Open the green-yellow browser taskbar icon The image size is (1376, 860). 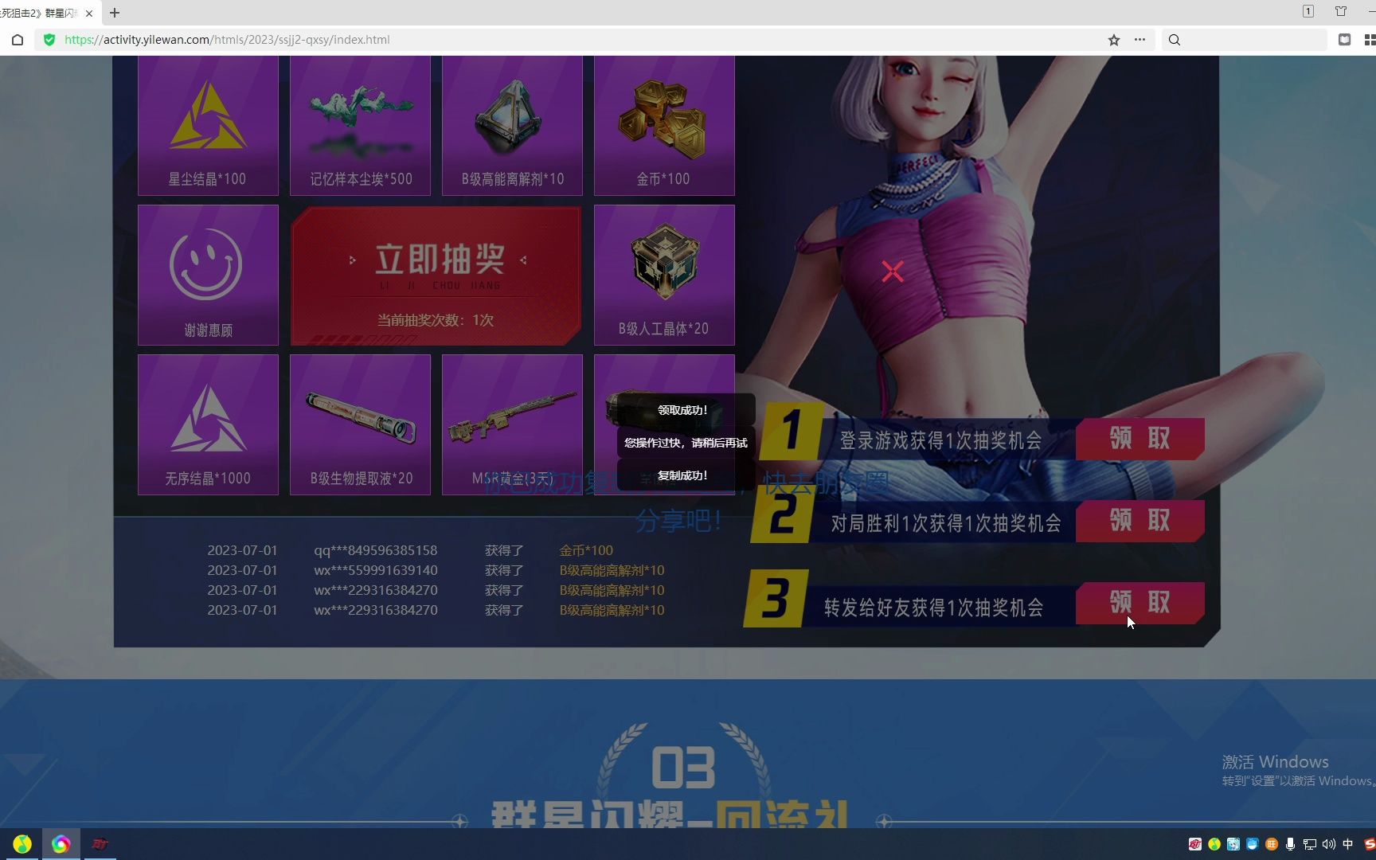click(22, 844)
